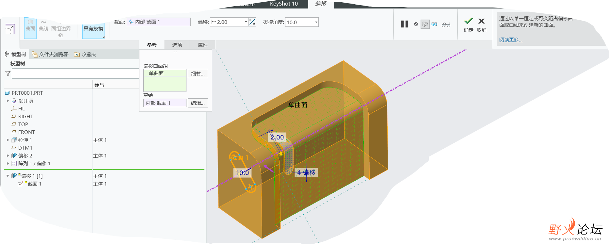Click the 10.0 draft angle dimension in viewport

coord(242,173)
